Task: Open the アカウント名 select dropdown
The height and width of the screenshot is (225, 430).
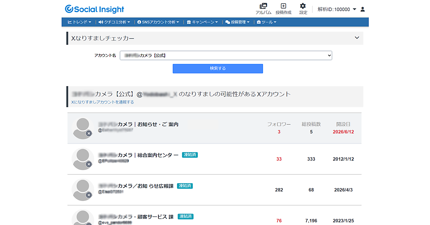Action: (226, 55)
